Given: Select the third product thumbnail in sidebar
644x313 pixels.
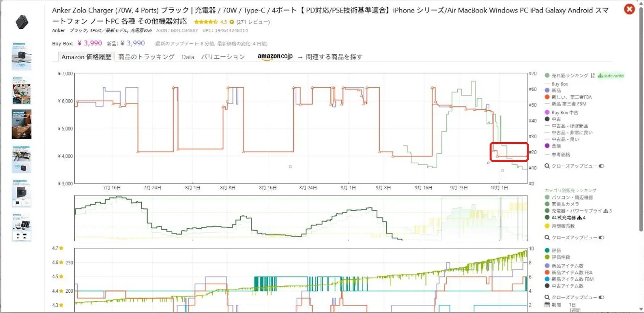Looking at the screenshot, I should tap(22, 90).
